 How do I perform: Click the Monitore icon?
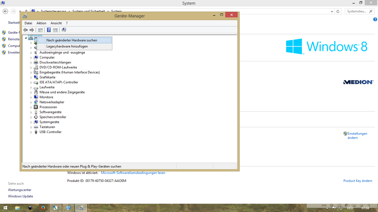coord(36,97)
